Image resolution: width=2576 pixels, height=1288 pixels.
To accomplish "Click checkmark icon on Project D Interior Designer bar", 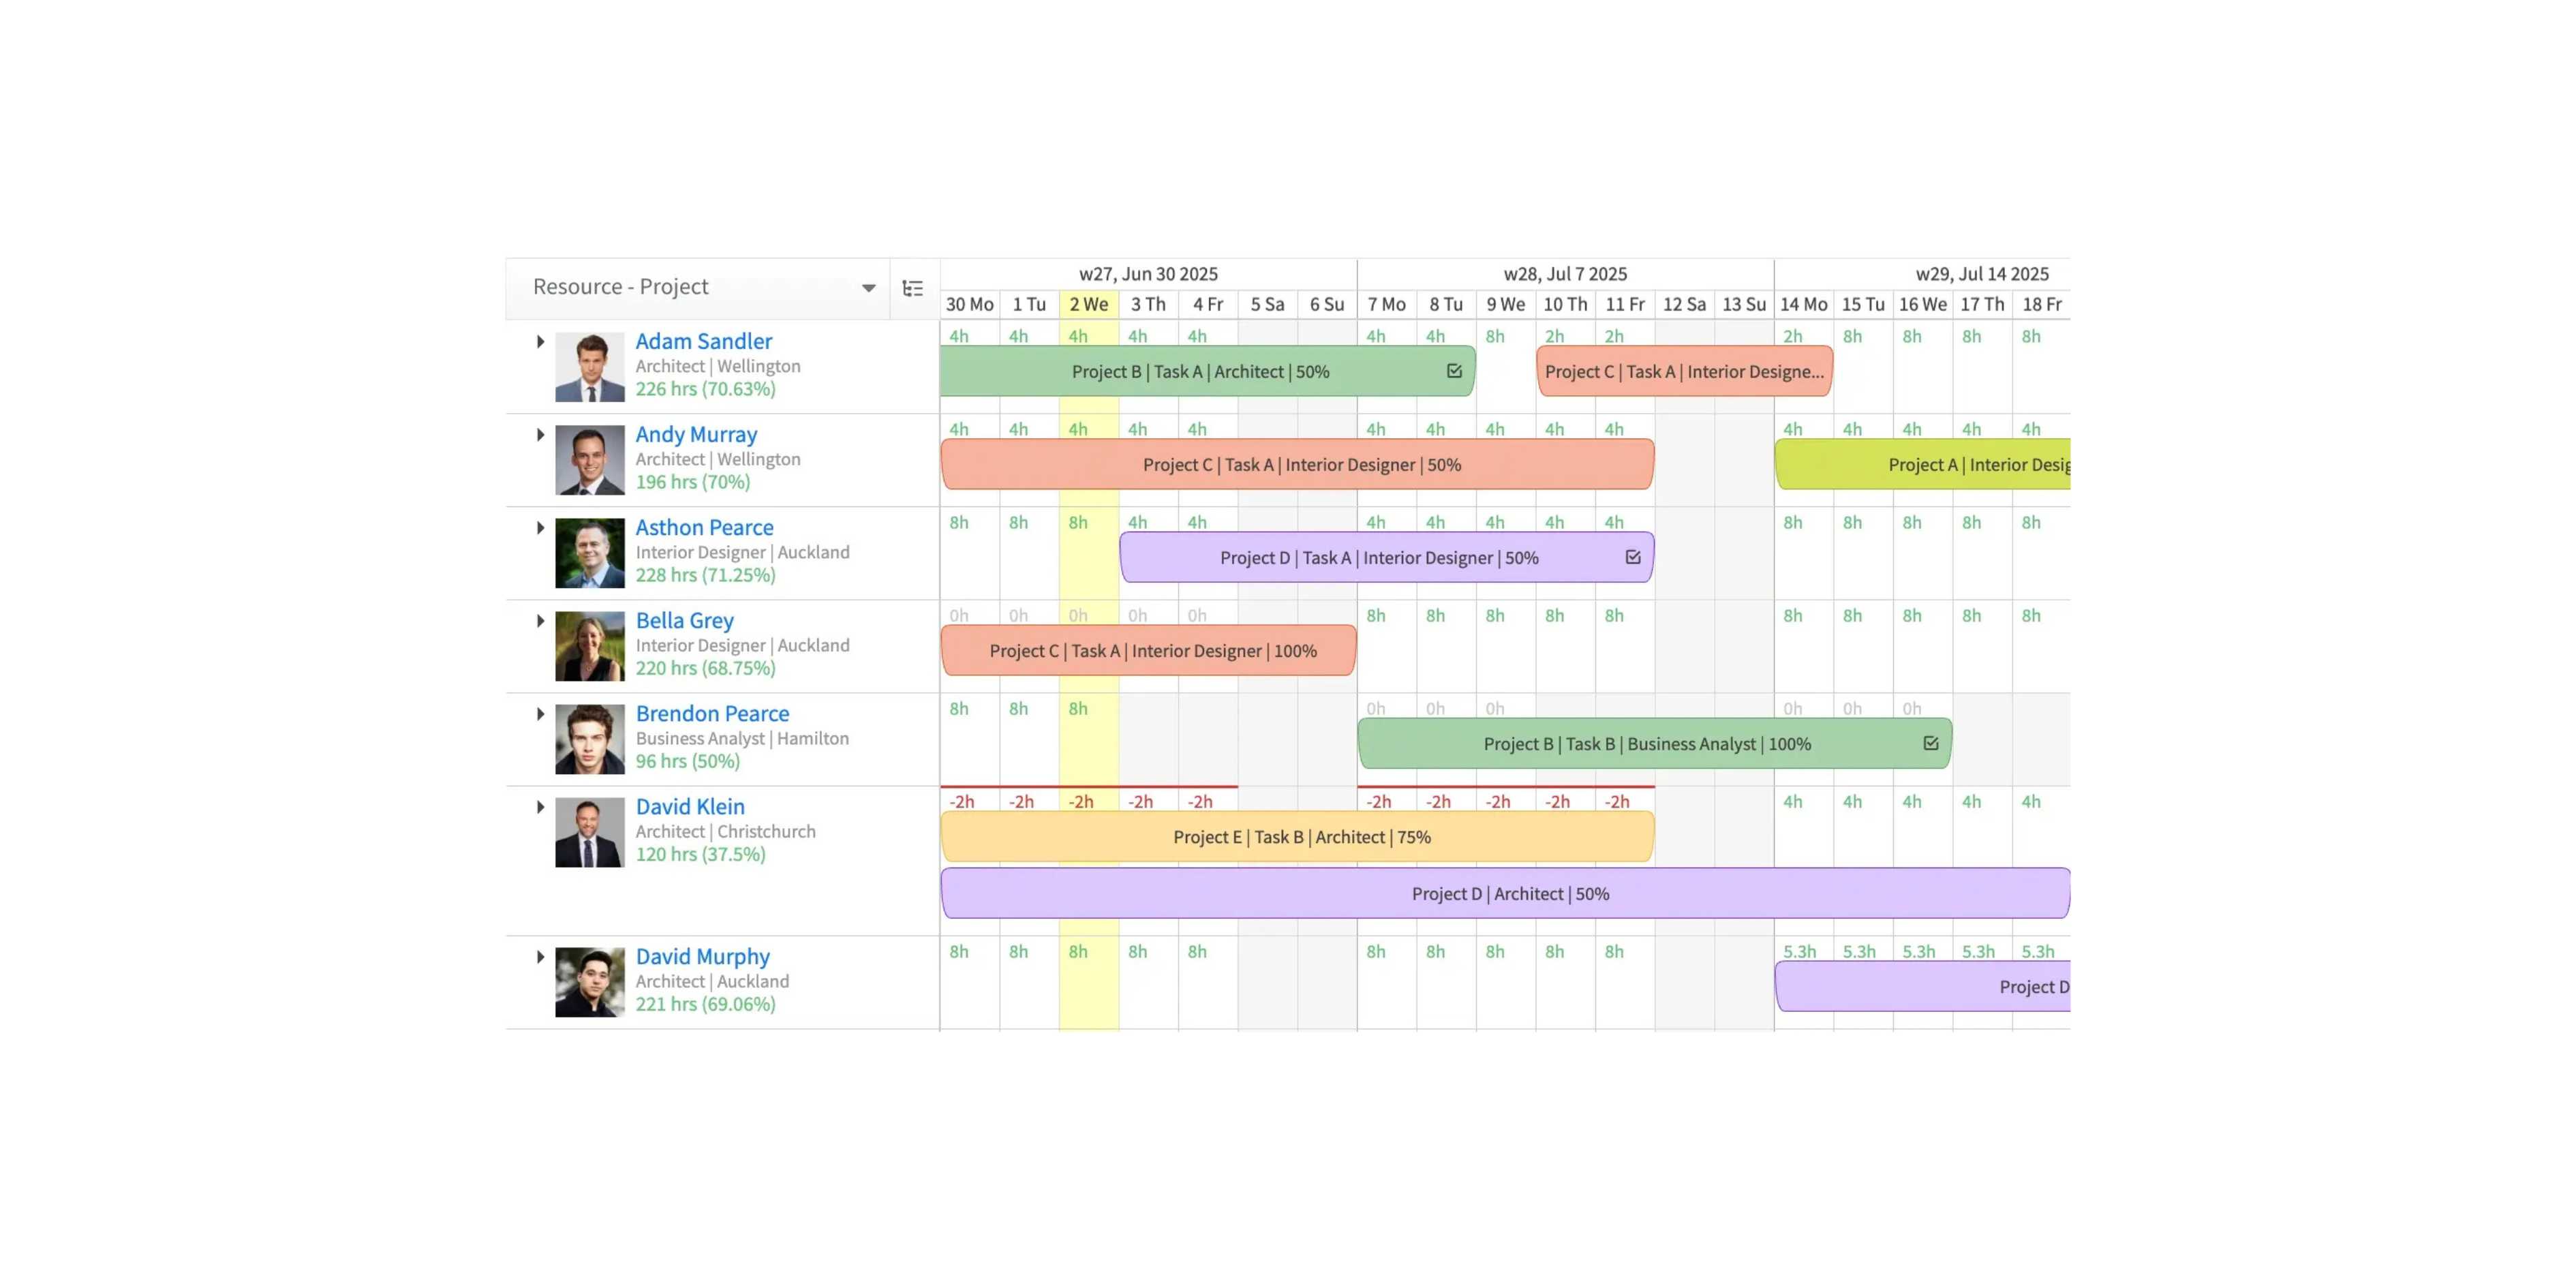I will pyautogui.click(x=1633, y=557).
